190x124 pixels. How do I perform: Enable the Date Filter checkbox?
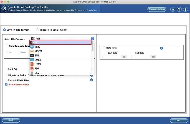[x=104, y=48]
